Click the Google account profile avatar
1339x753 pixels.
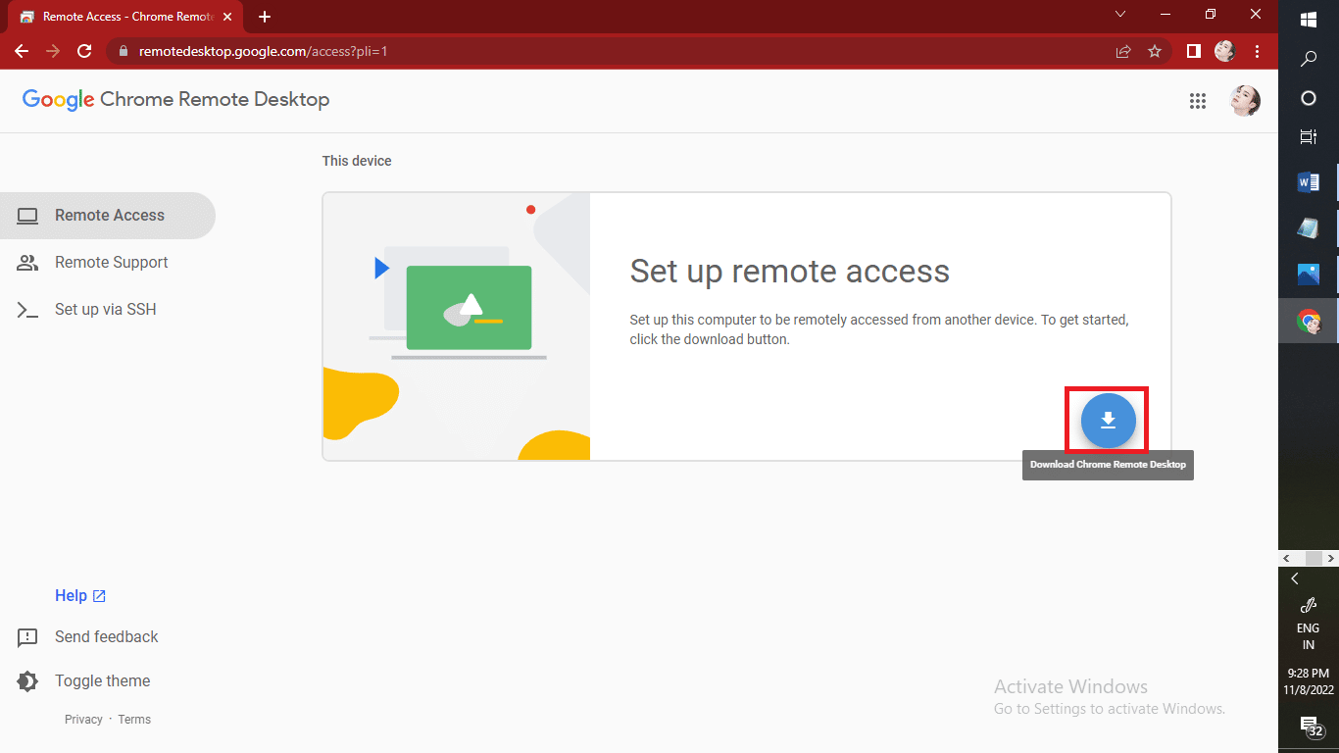click(1245, 100)
